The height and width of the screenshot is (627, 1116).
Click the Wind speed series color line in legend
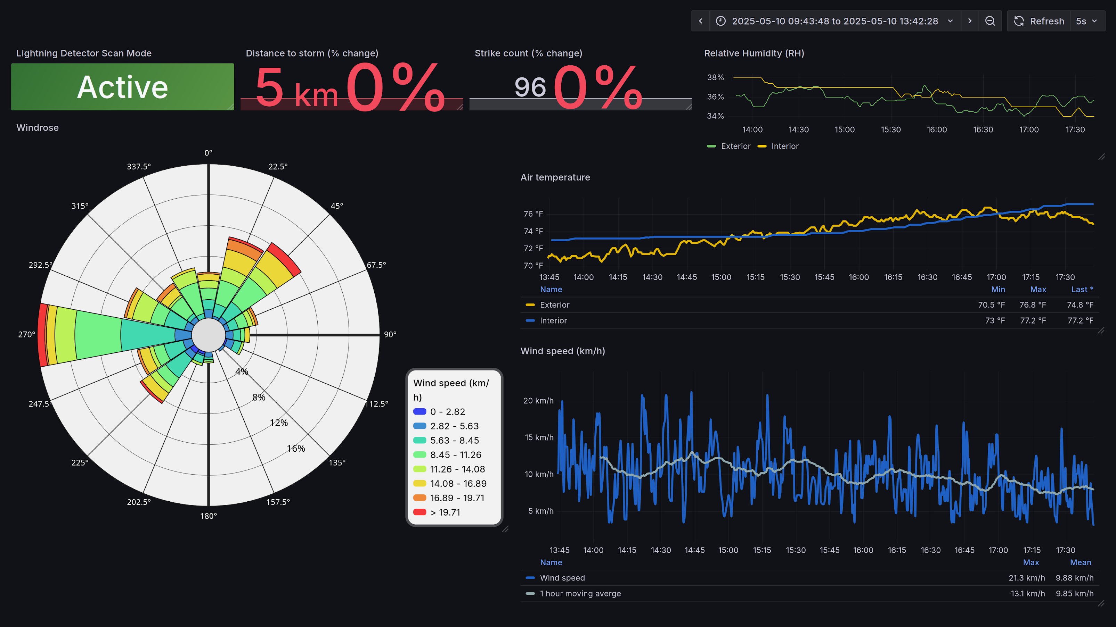coord(530,577)
